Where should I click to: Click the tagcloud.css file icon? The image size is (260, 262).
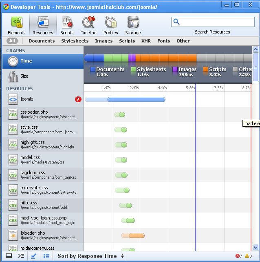[x=13, y=175]
